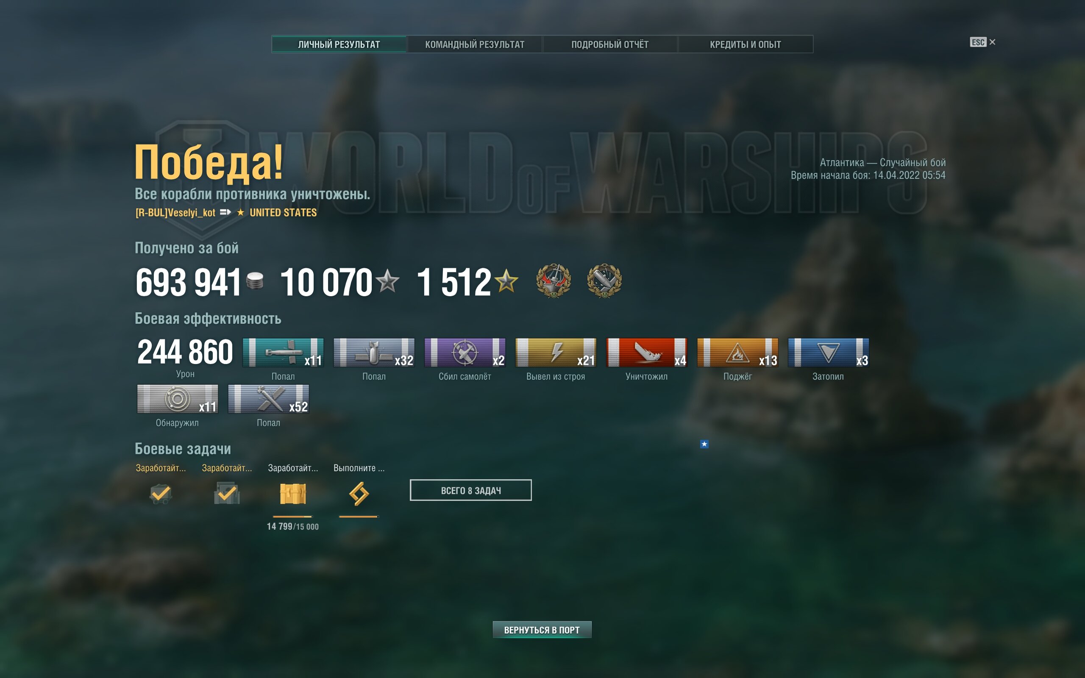This screenshot has height=678, width=1085.
Task: Select the Поджёг fire ribbon
Action: 737,353
